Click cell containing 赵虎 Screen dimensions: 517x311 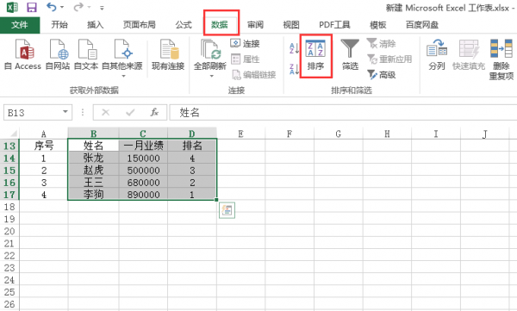[x=93, y=171]
